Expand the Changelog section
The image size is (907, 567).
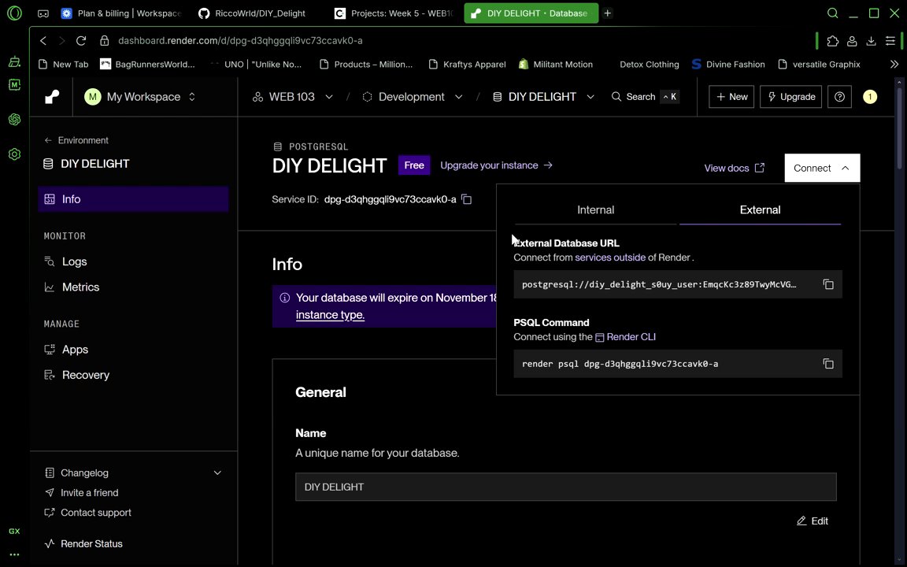point(217,472)
